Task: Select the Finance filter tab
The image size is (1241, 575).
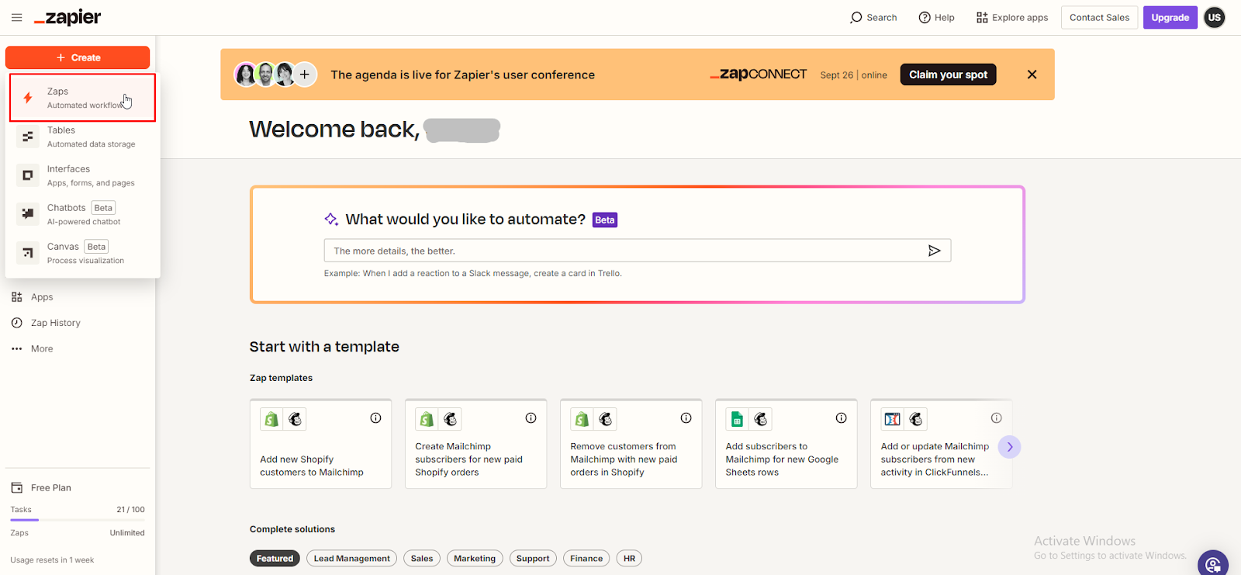Action: pos(586,559)
